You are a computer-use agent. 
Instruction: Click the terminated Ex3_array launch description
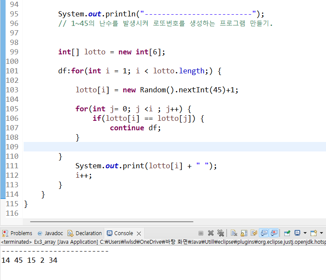pyautogui.click(x=163, y=242)
